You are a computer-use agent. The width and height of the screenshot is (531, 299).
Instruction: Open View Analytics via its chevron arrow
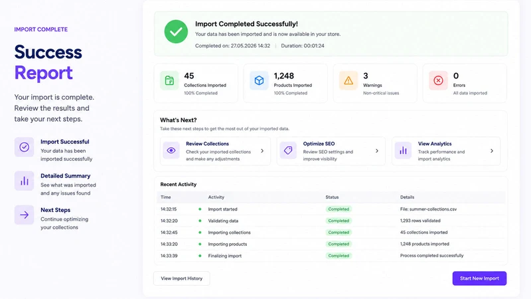click(492, 151)
